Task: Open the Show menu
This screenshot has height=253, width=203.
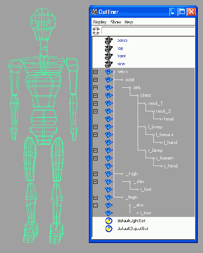Action: pyautogui.click(x=115, y=22)
